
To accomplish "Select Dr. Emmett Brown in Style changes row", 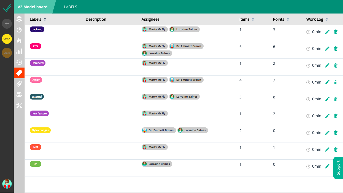I will click(159, 130).
